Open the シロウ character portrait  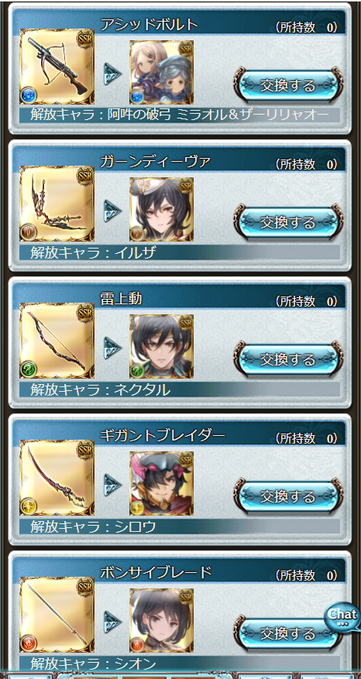coord(162,483)
